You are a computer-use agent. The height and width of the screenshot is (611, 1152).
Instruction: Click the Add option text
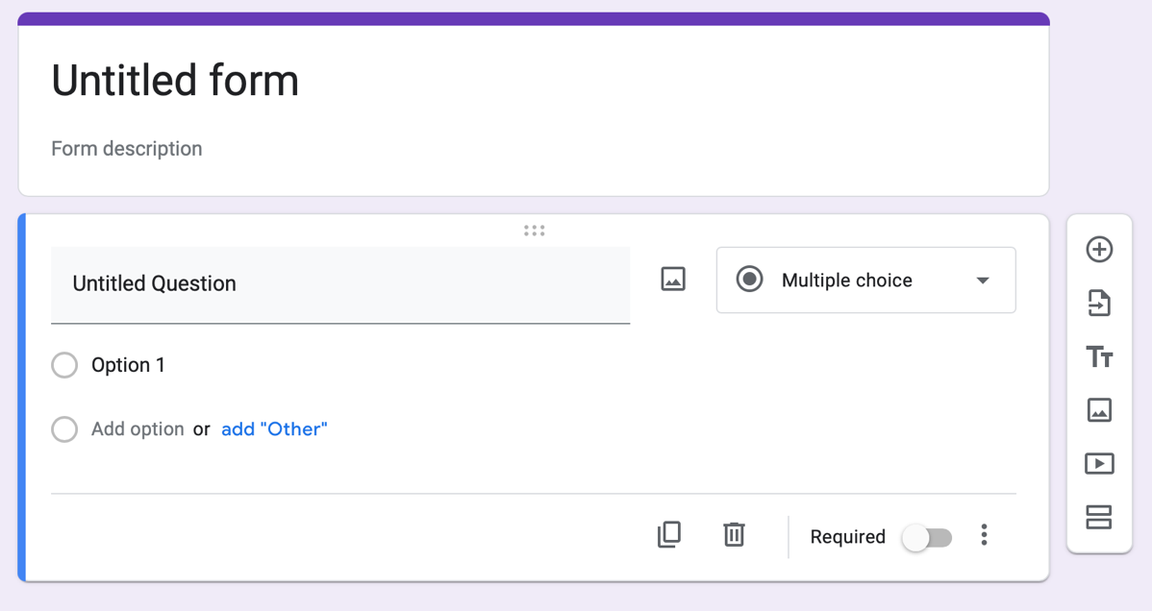pyautogui.click(x=138, y=429)
